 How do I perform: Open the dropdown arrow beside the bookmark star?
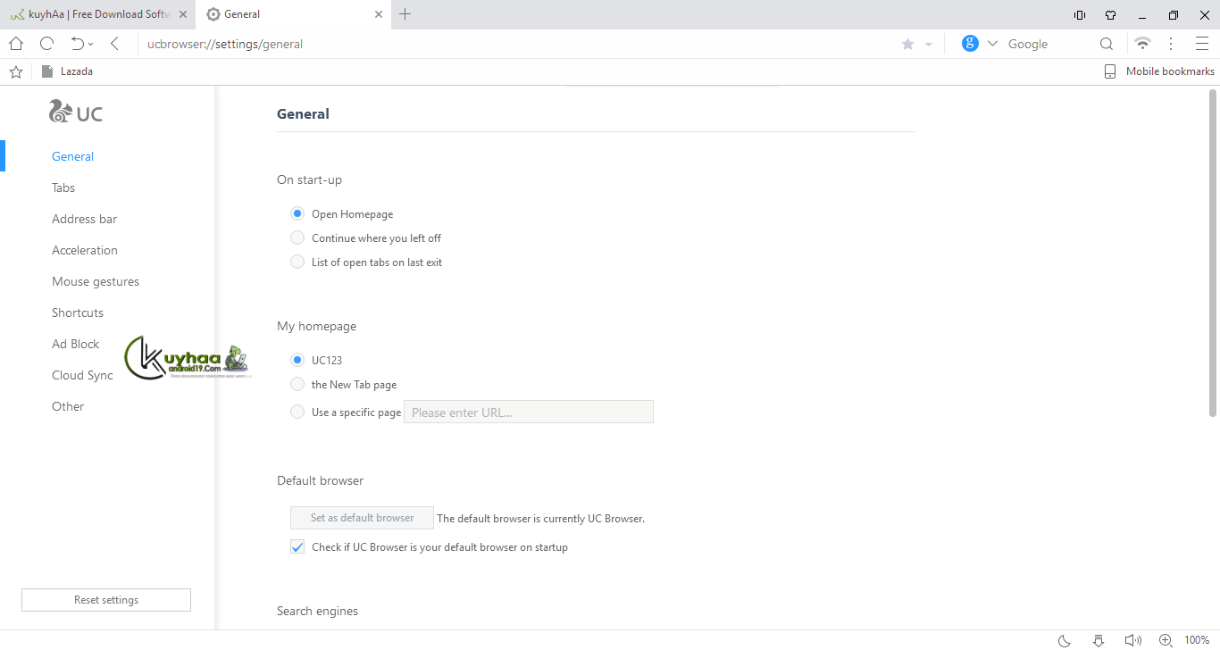pos(929,45)
